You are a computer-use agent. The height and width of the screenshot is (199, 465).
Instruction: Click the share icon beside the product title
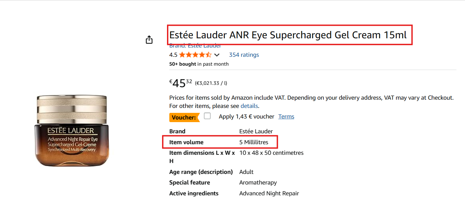point(149,40)
